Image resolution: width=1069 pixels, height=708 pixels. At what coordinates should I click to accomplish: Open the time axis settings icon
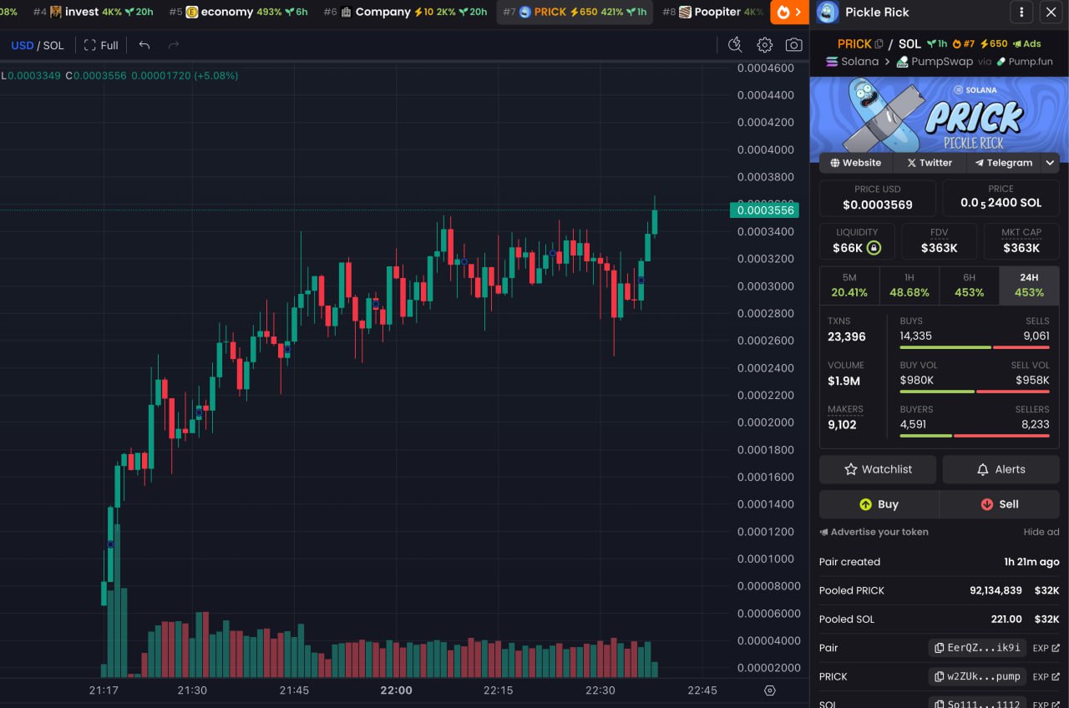pyautogui.click(x=770, y=690)
